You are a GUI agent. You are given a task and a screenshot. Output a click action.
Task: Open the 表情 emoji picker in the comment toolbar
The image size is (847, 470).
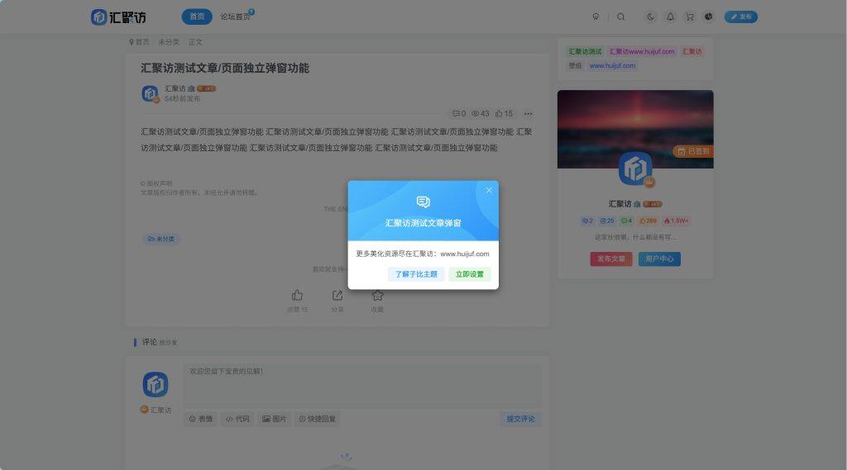[x=201, y=419]
